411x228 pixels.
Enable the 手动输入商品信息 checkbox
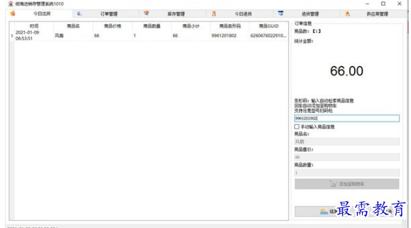(297, 127)
